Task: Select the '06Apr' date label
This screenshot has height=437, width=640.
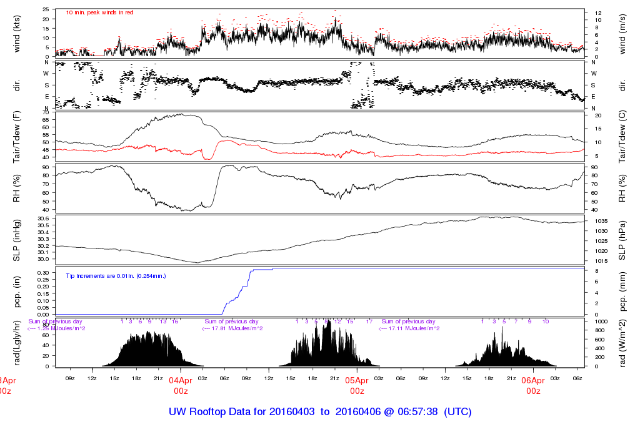Action: [533, 381]
